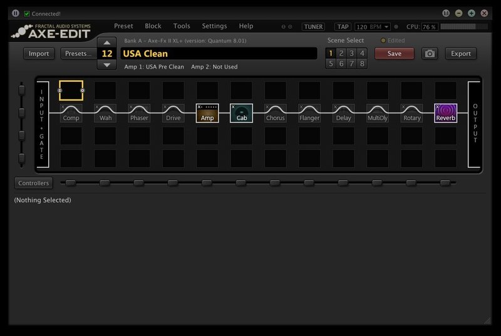Open the Reverb block editor

(x=446, y=113)
